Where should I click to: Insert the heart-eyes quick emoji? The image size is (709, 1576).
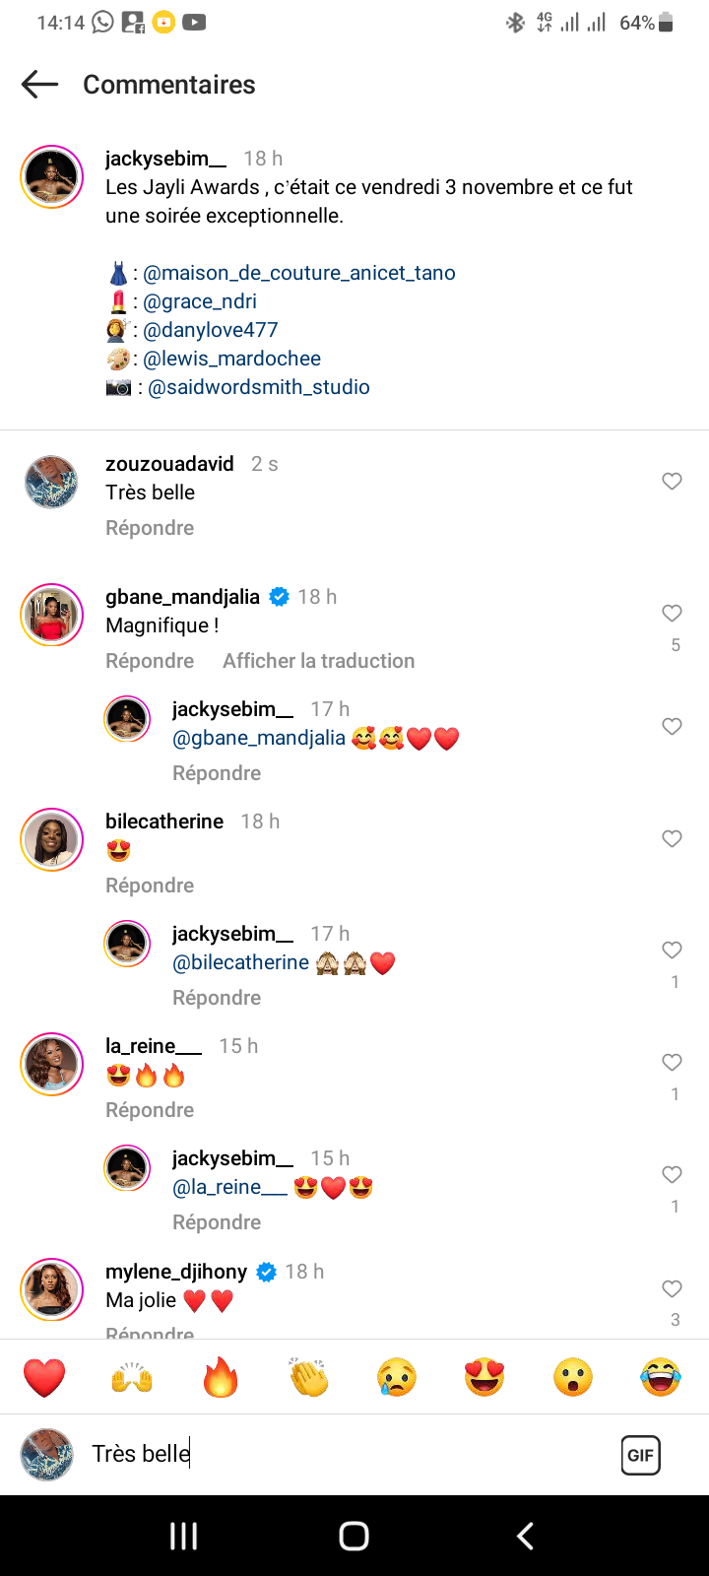(484, 1377)
